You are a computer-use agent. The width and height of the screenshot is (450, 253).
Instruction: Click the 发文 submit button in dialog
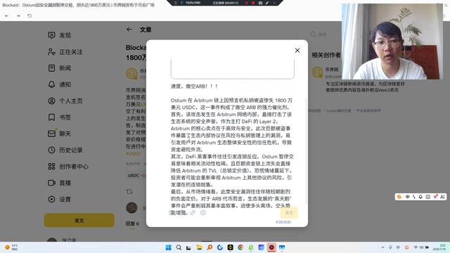289,213
